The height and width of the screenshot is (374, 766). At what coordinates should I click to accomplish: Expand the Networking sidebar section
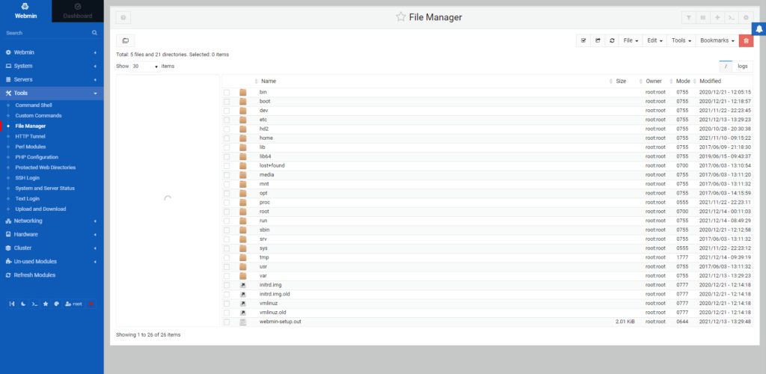pyautogui.click(x=52, y=221)
